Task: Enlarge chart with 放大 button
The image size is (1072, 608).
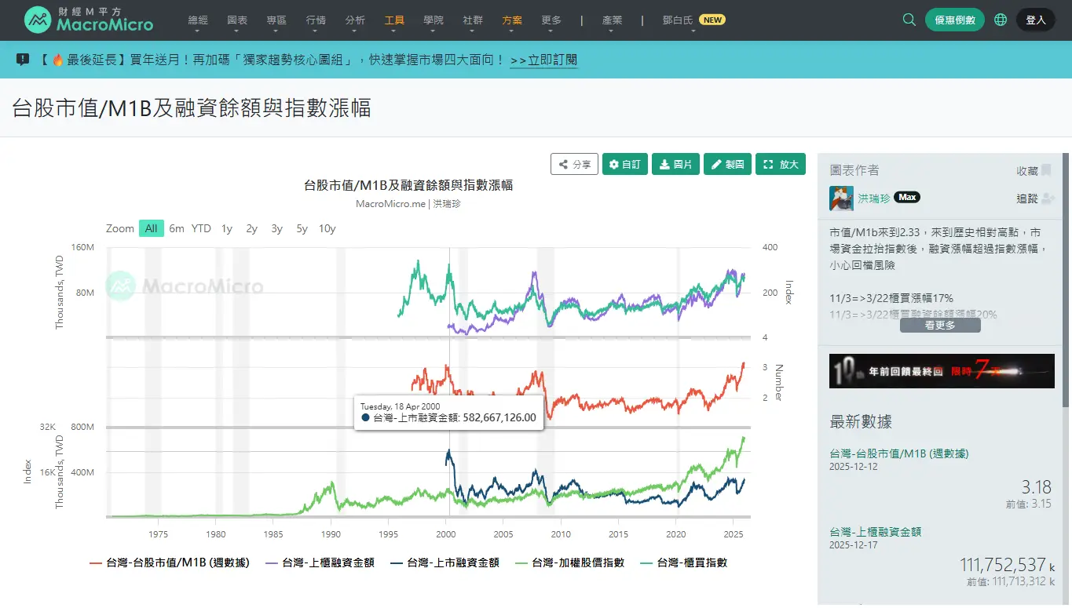Action: pyautogui.click(x=780, y=164)
